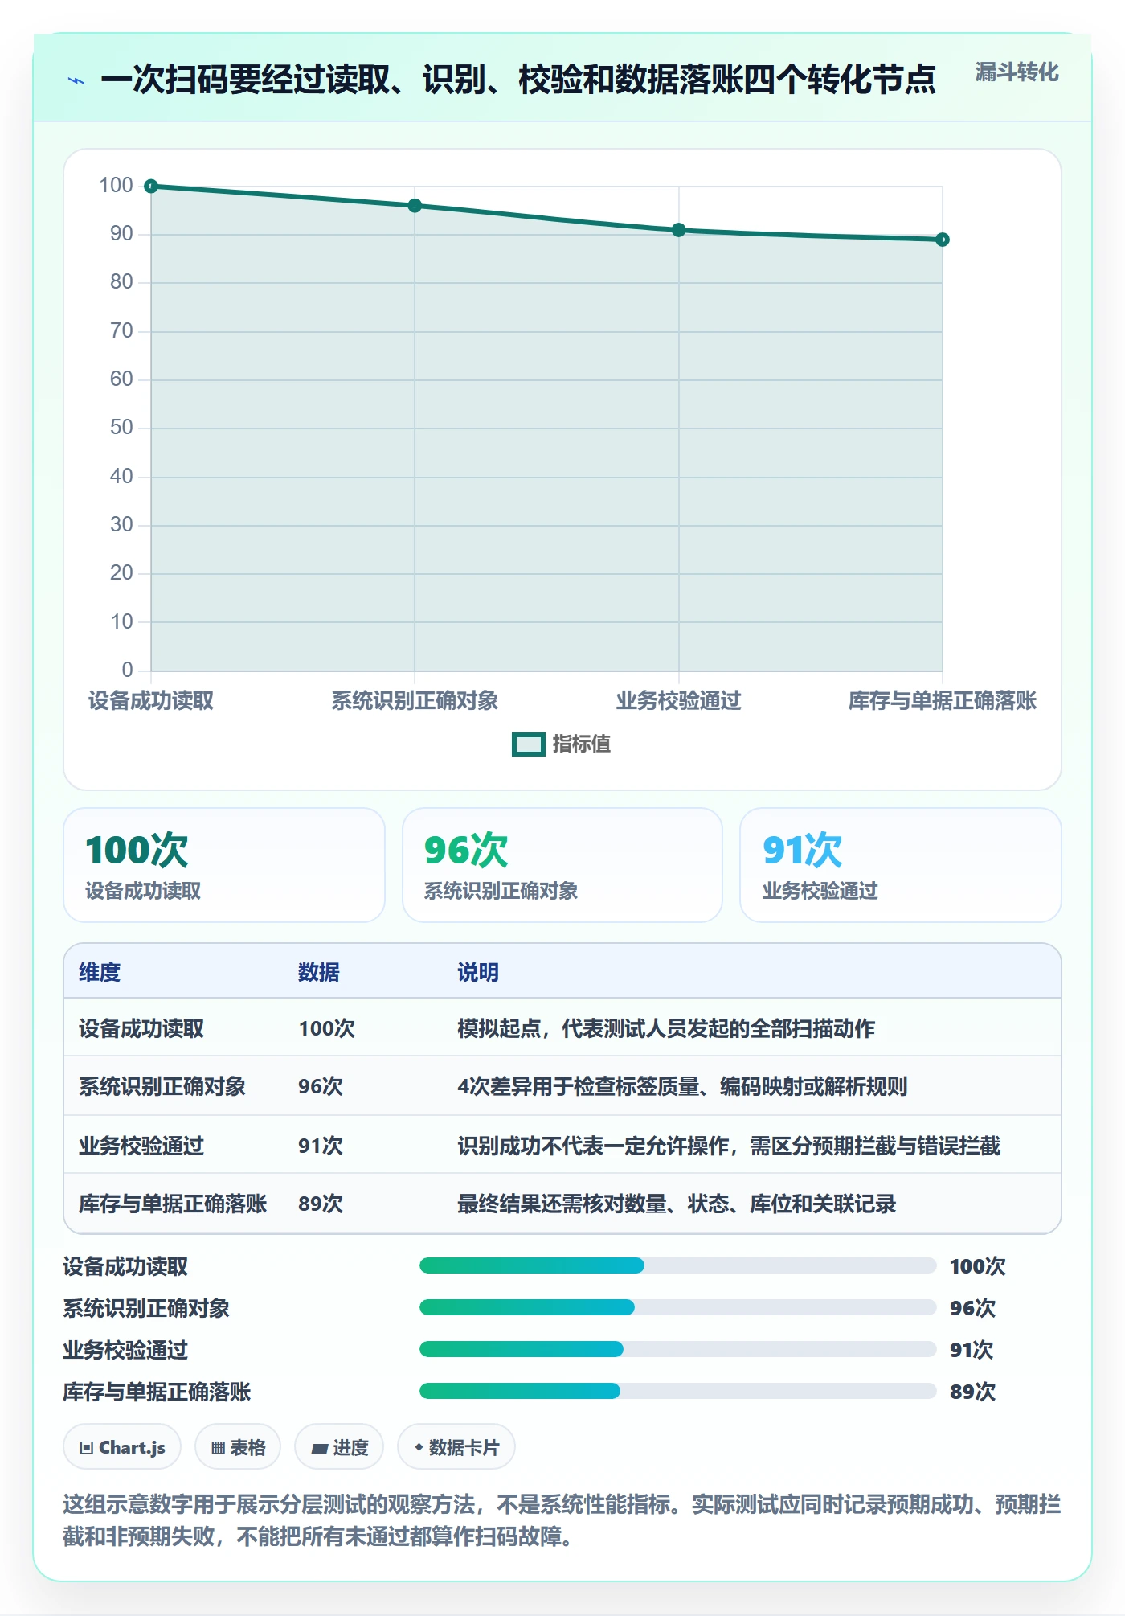Click the lightning bolt icon beside the title
This screenshot has height=1616, width=1125.
click(76, 80)
